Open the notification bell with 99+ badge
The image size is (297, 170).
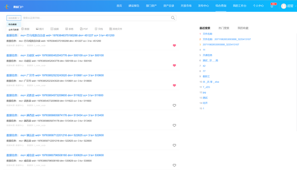272,6
